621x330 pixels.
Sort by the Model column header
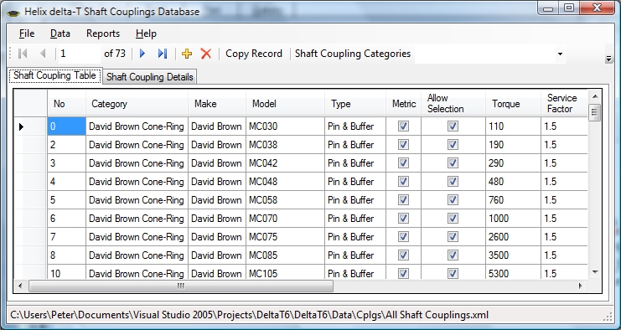point(285,103)
